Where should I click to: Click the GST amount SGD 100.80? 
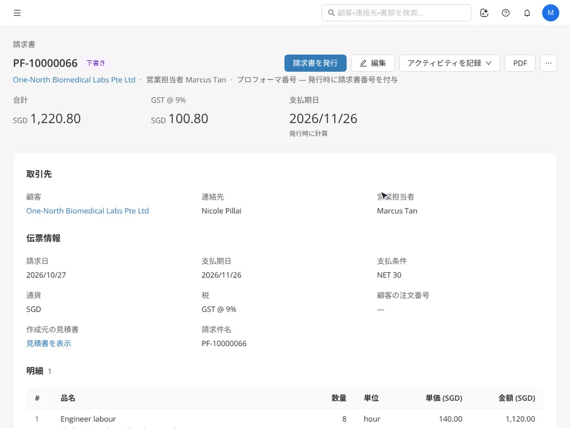pyautogui.click(x=179, y=119)
